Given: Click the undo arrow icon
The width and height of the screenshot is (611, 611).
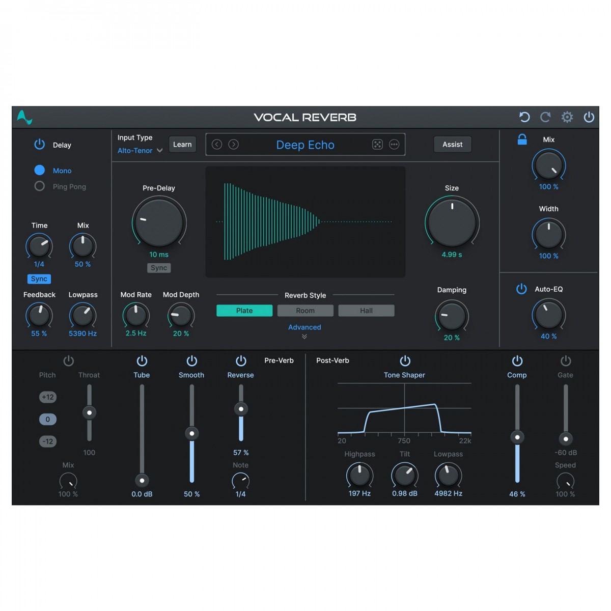Looking at the screenshot, I should pos(524,117).
